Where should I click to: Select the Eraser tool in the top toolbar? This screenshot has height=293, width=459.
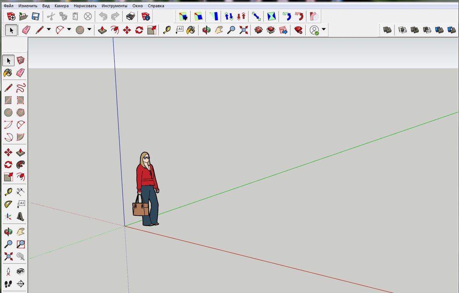(x=26, y=30)
